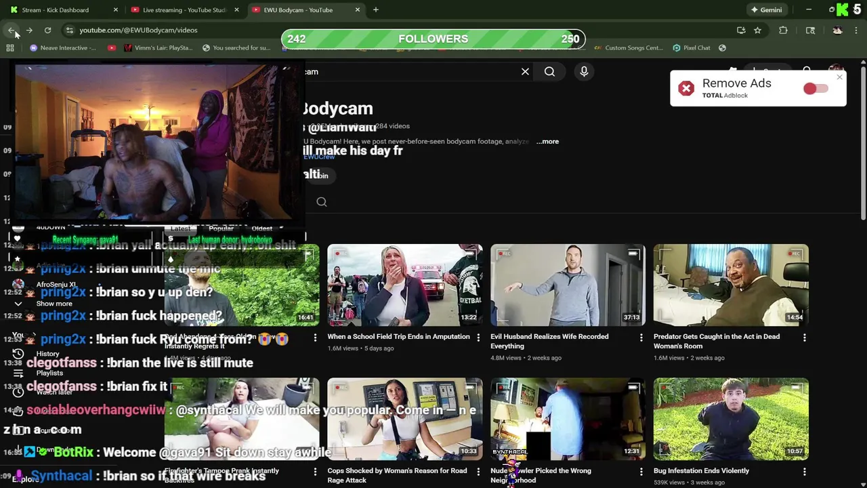Open options menu for Road Rage Attack video
The image size is (867, 488).
pos(478,471)
